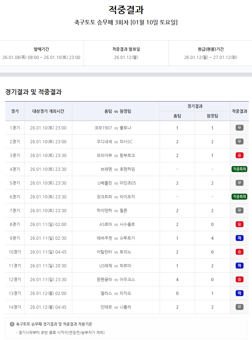The image size is (252, 340).
Task: Select the 무 badge for 코모1907 vs 볼로냐
Action: click(x=240, y=128)
